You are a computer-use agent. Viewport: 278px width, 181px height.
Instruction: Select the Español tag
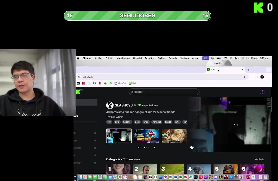click(x=127, y=122)
